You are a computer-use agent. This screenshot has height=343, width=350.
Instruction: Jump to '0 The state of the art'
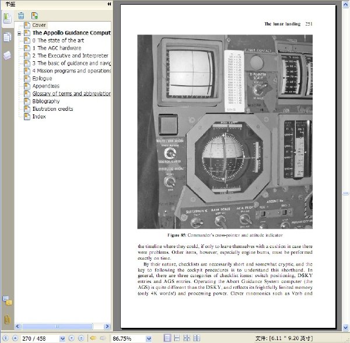(x=58, y=40)
